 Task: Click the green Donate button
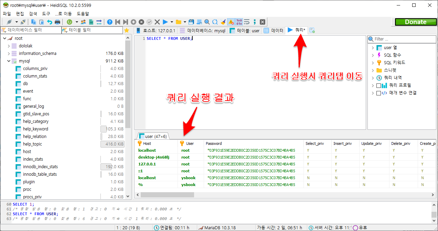click(416, 22)
